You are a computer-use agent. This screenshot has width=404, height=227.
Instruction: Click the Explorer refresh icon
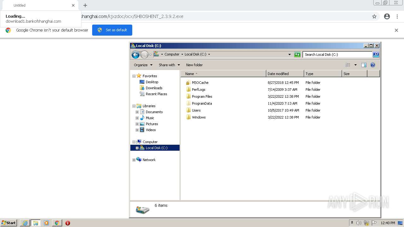tap(297, 55)
